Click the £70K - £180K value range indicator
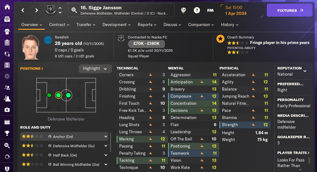This screenshot has height=172, width=317. [x=146, y=44]
